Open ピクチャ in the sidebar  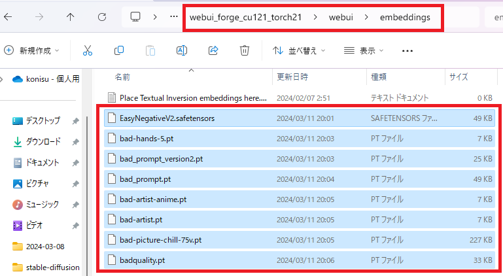tap(31, 183)
